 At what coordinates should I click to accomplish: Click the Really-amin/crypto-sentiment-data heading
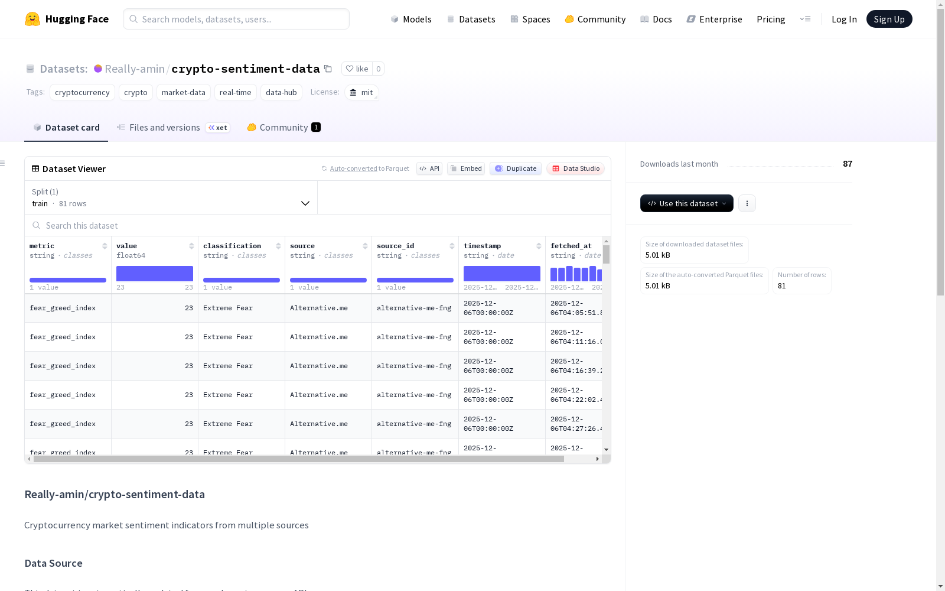point(115,495)
